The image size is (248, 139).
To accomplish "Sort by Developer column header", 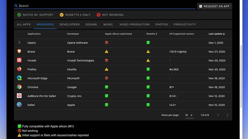I will pos(73,34).
